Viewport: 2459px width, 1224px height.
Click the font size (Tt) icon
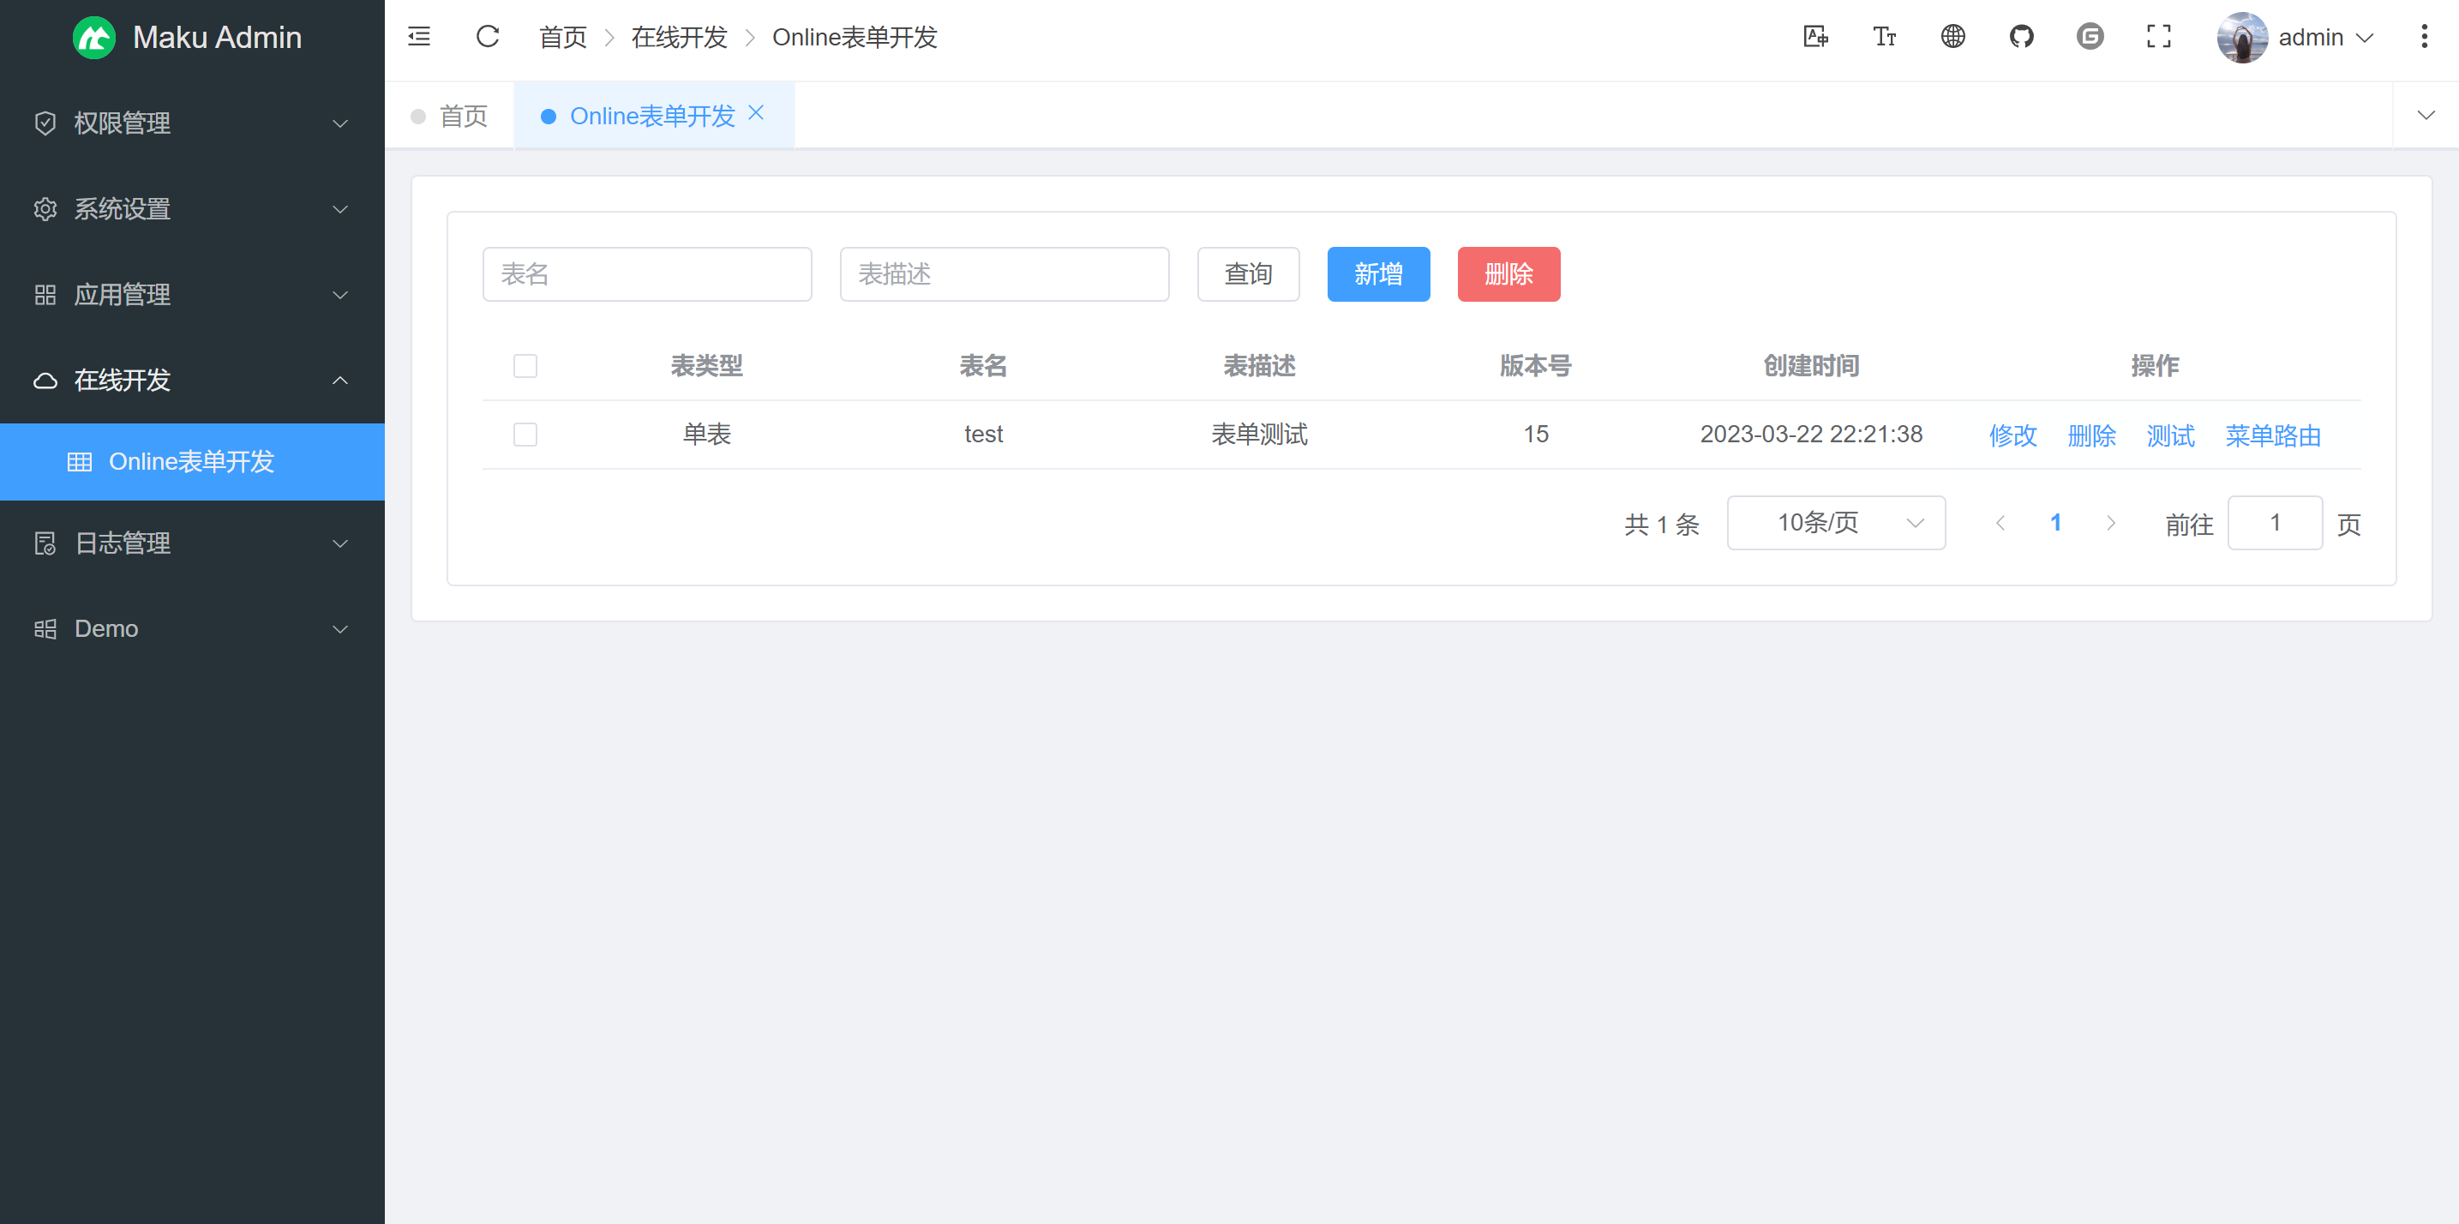1885,36
